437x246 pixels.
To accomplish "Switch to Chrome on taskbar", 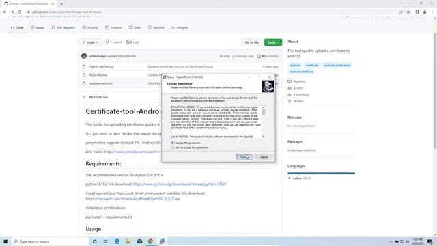I will (x=150, y=241).
